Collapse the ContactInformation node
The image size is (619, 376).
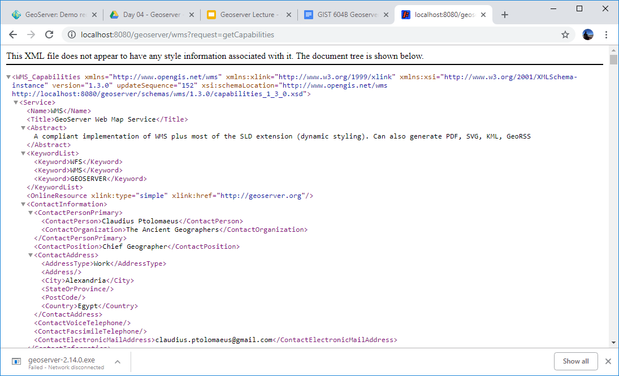click(23, 204)
